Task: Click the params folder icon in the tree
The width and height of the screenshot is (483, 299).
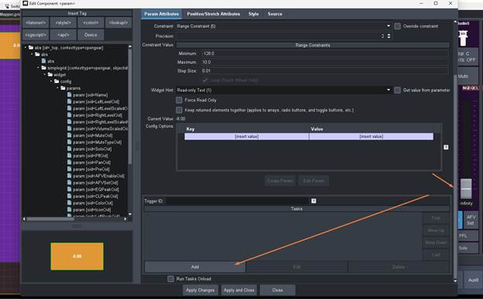Action: pos(63,88)
